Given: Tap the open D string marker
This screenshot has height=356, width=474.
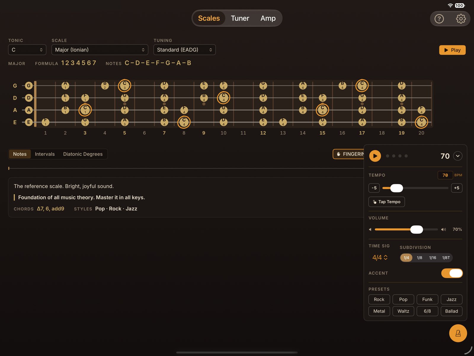Looking at the screenshot, I should (29, 98).
